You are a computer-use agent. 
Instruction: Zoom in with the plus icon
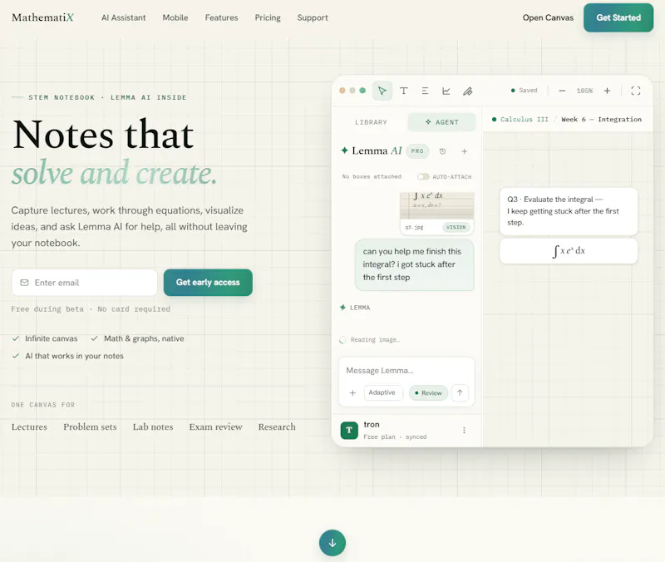(x=607, y=91)
